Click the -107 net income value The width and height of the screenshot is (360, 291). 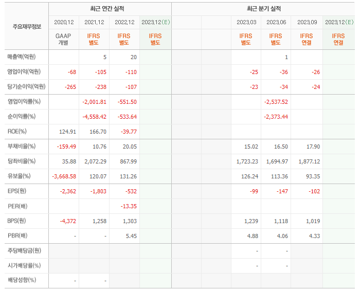coord(131,87)
